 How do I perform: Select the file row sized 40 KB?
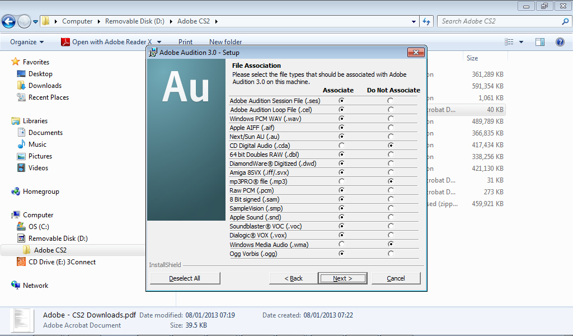466,110
